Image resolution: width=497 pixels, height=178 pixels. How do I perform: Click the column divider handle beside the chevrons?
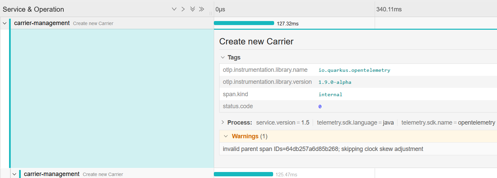coord(211,13)
